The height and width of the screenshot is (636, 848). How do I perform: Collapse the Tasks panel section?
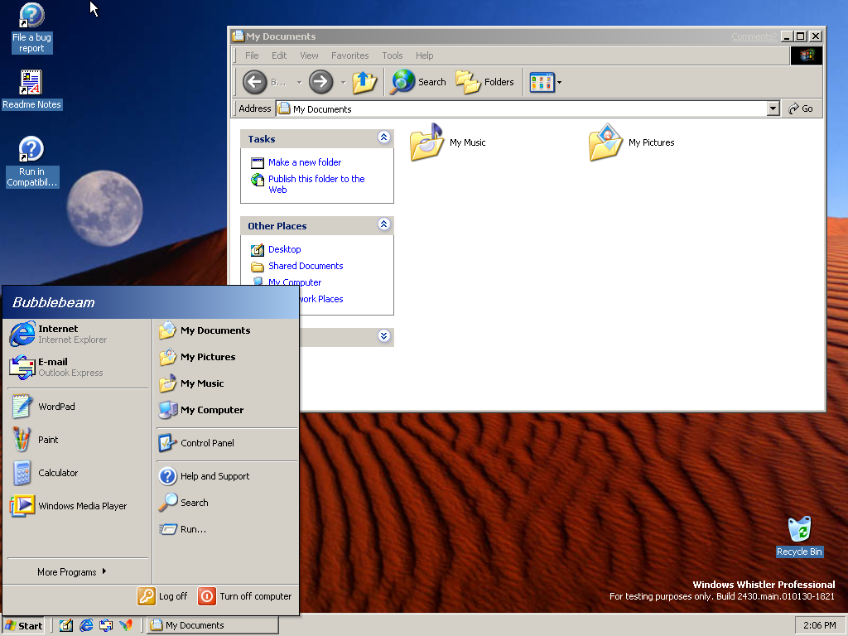click(383, 138)
